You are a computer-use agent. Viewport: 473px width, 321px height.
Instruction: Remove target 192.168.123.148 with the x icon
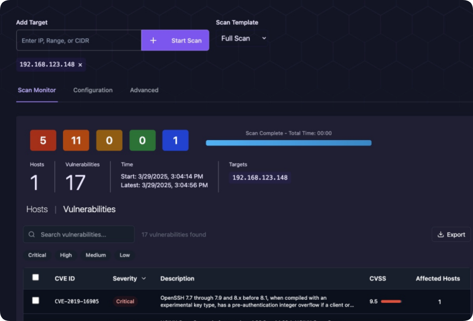80,65
